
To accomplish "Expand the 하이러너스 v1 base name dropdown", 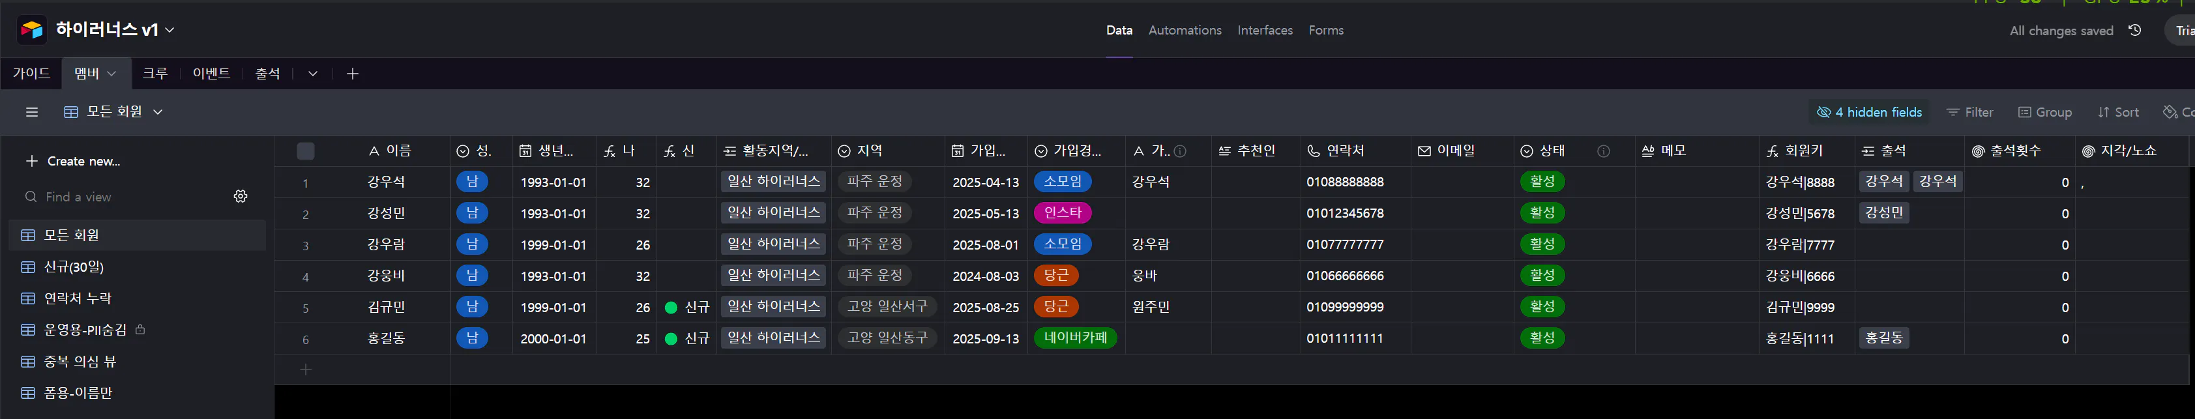I will point(169,30).
